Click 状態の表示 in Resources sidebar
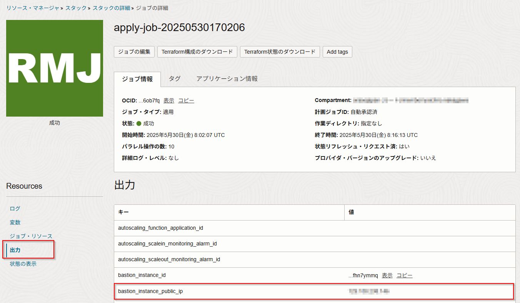The width and height of the screenshot is (520, 303). 23,264
